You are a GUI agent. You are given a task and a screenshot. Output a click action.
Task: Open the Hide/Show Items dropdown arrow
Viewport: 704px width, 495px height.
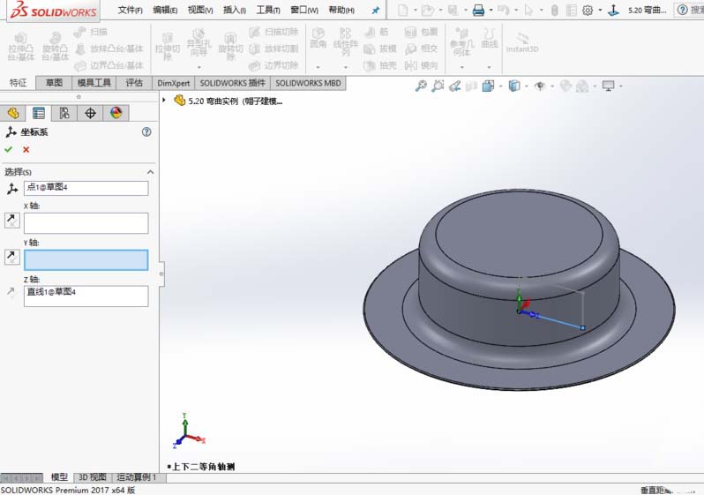click(x=551, y=86)
